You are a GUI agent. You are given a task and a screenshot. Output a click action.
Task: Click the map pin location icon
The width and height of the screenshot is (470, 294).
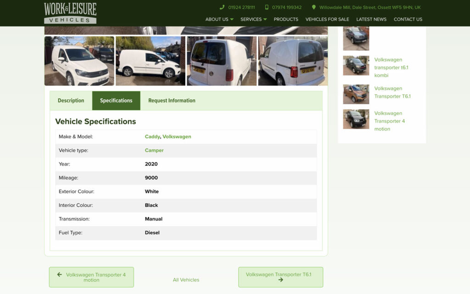(x=314, y=7)
